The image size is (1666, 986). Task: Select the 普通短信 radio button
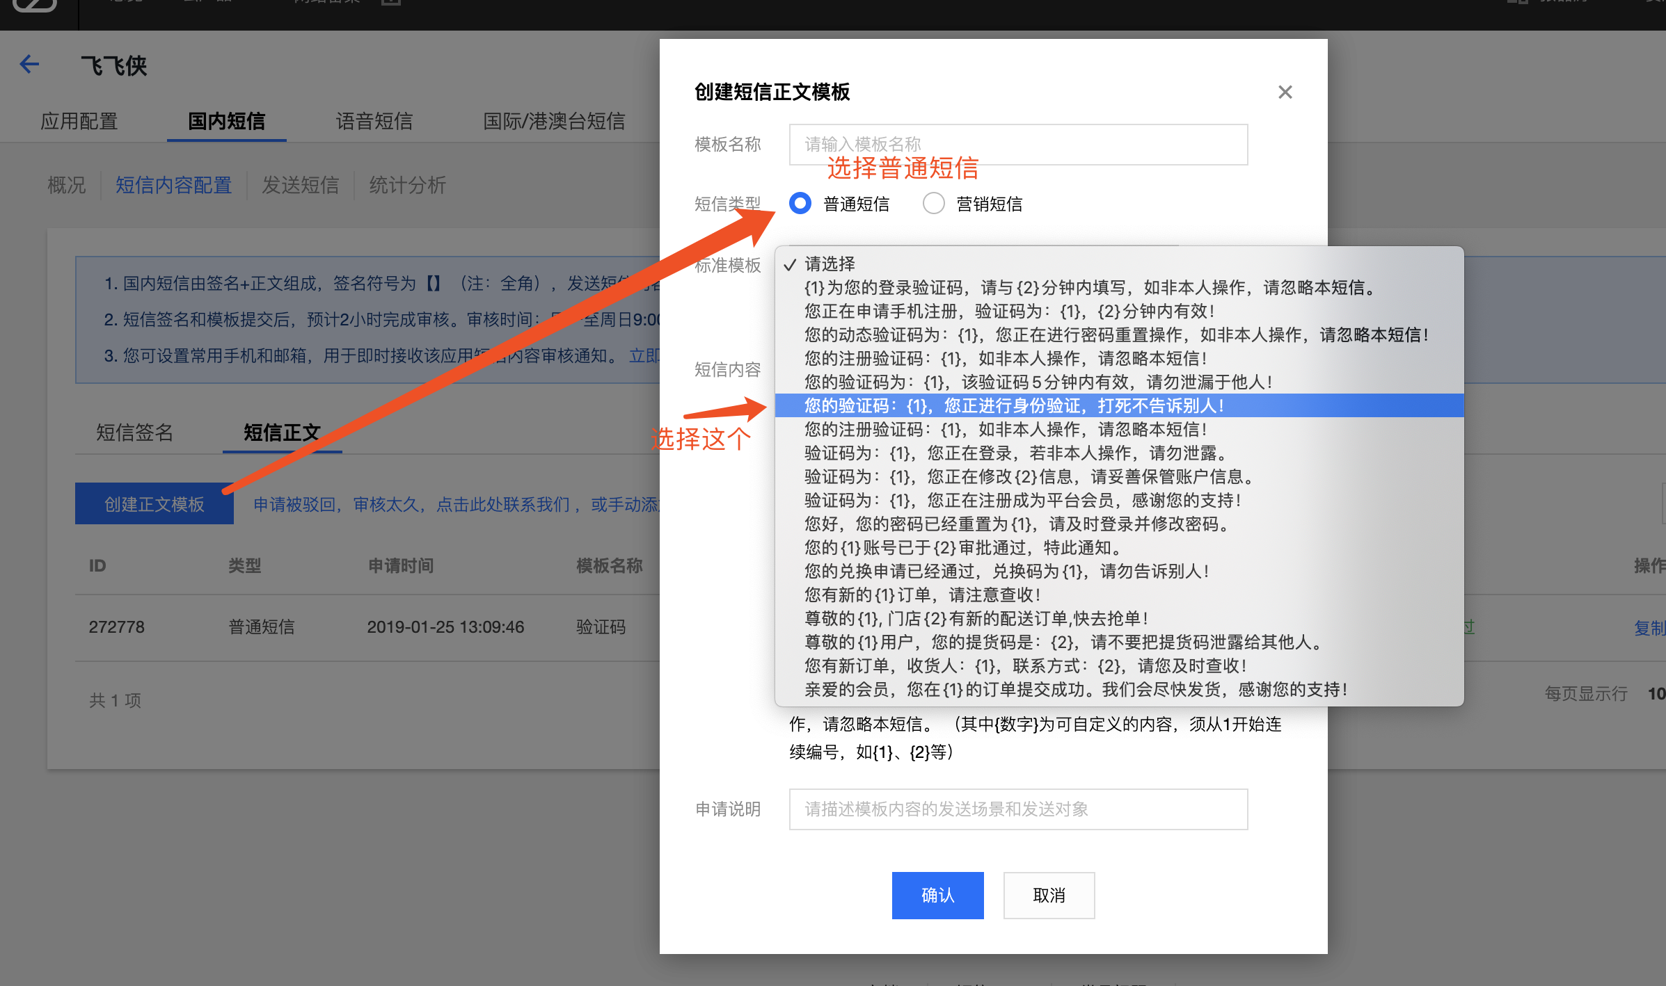(800, 204)
